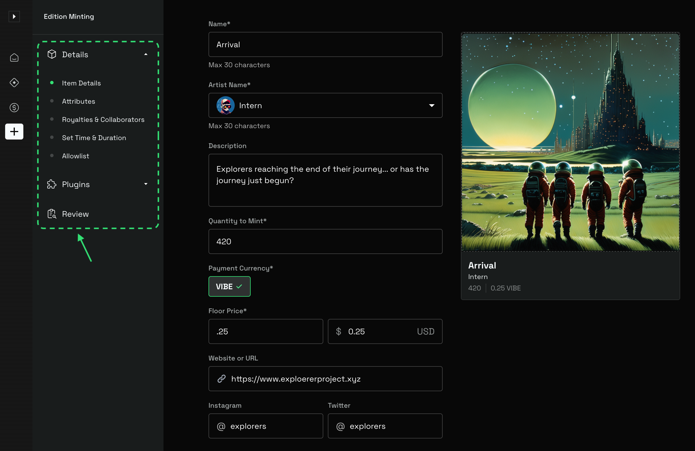Click the Review clipboard icon
695x451 pixels.
point(52,214)
